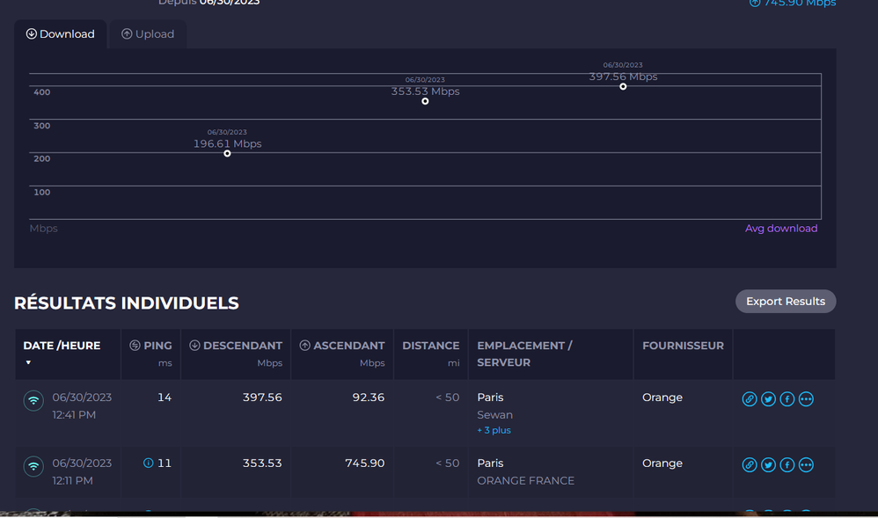This screenshot has width=878, height=518.
Task: Toggle sort arrow under DATE / HEURE
Action: click(x=28, y=362)
